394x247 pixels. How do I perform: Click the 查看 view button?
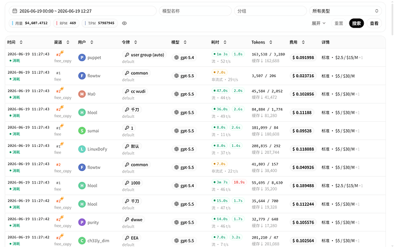pos(374,23)
